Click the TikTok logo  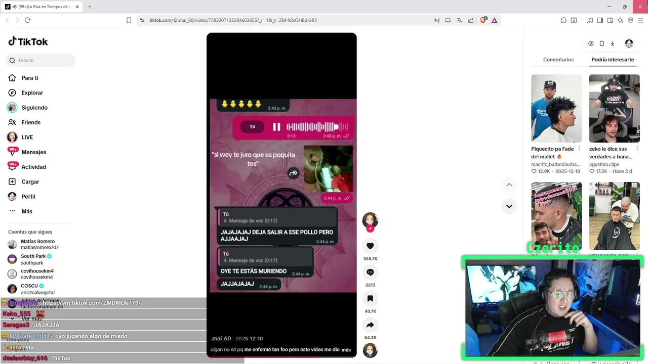tap(28, 42)
